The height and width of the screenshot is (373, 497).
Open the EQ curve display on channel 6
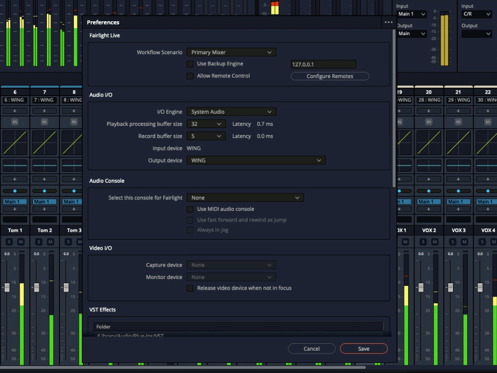pyautogui.click(x=14, y=142)
